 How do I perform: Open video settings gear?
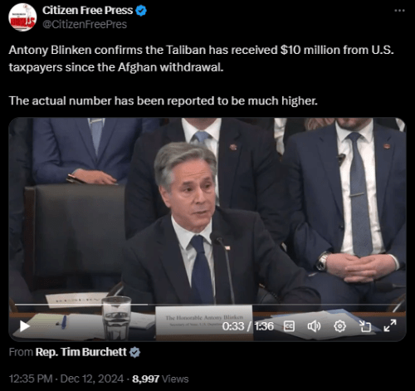(x=339, y=326)
